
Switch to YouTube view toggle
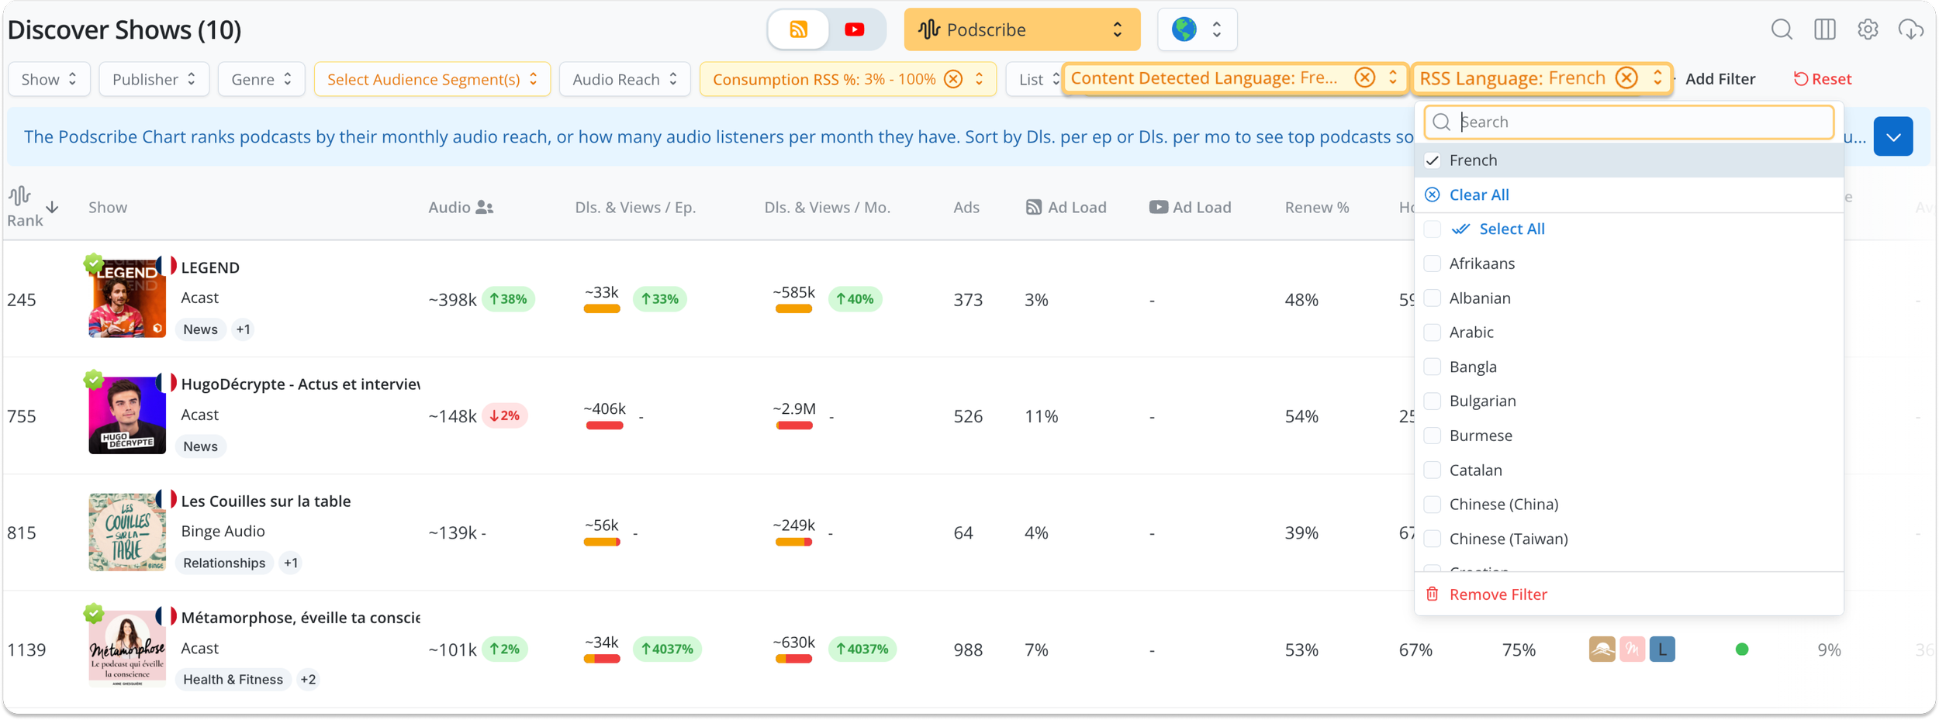click(854, 29)
